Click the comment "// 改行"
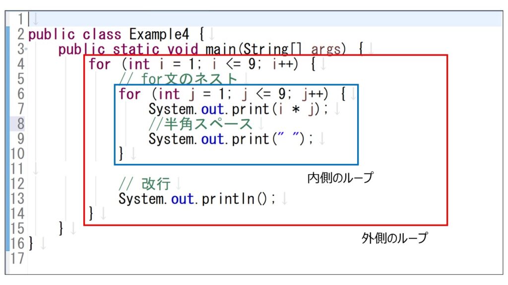Image resolution: width=508 pixels, height=285 pixels. (144, 184)
